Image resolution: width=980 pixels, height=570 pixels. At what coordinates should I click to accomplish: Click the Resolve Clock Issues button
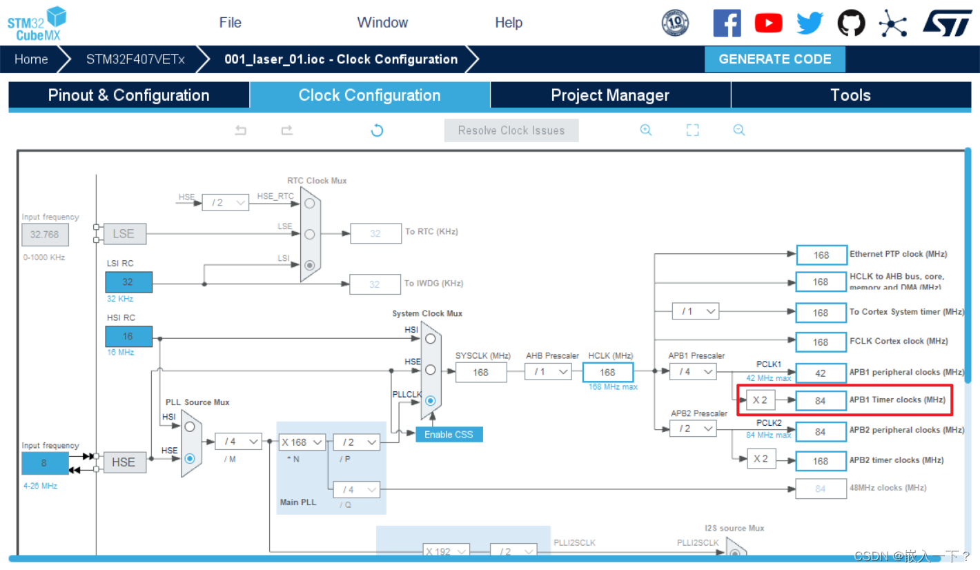pos(511,130)
